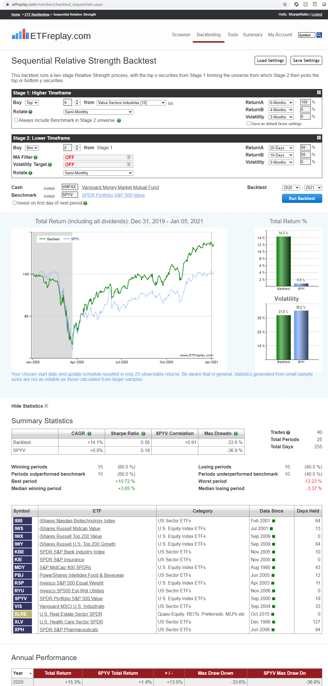This screenshot has height=686, width=328.
Task: Toggle Hide Statistics section
Action: pos(27,406)
